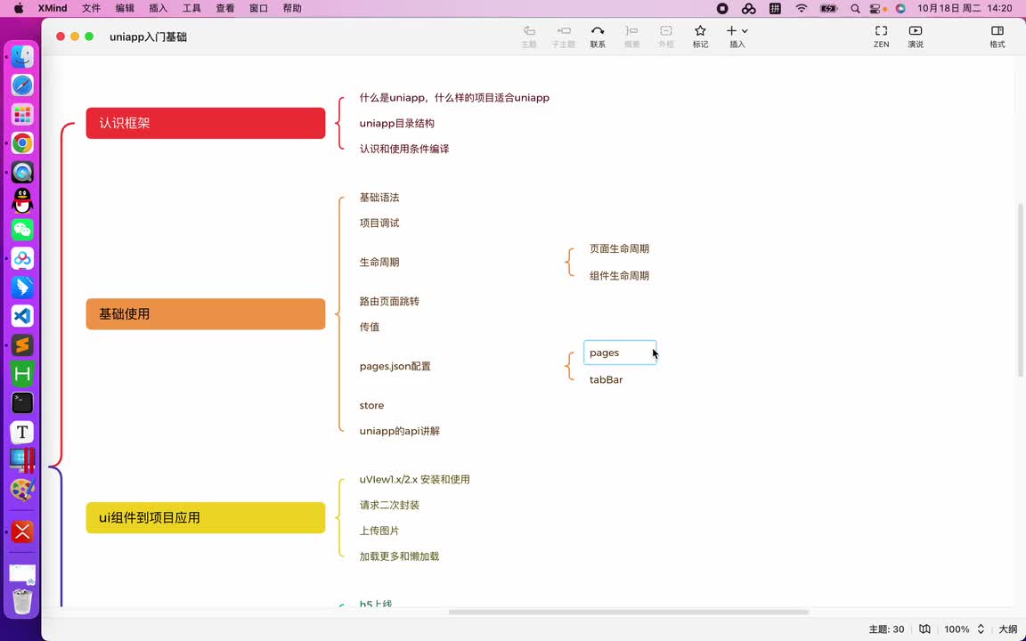Click the Spotlight search icon in menu bar
This screenshot has height=641, width=1026.
pyautogui.click(x=855, y=9)
